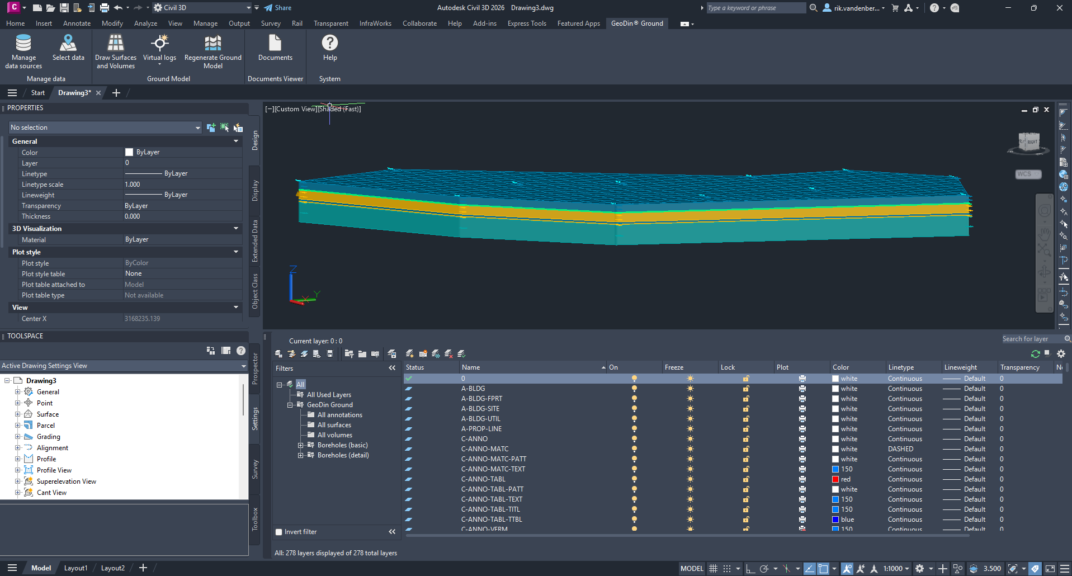Click the red color swatch for C-ANNO-TABL
Screen dimensions: 1072x576
835,479
